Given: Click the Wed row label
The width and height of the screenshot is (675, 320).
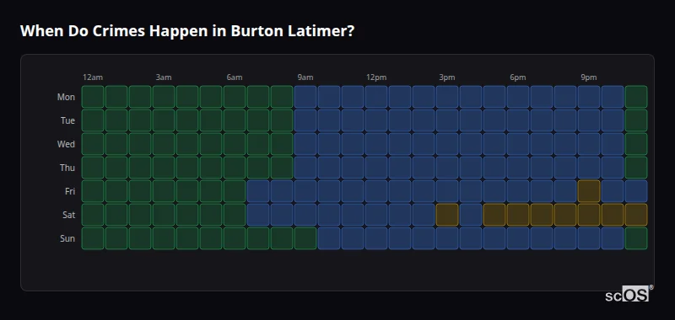Looking at the screenshot, I should click(x=66, y=144).
